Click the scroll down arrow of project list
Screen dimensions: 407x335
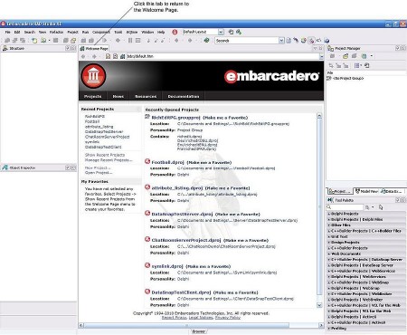tap(319, 305)
